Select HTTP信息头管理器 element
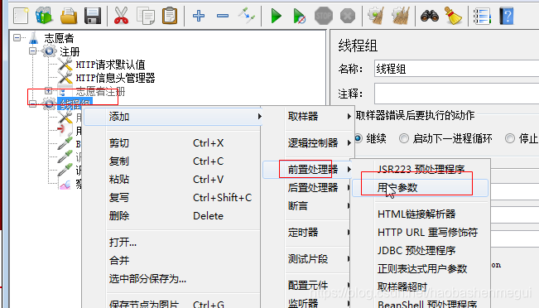 (x=115, y=78)
